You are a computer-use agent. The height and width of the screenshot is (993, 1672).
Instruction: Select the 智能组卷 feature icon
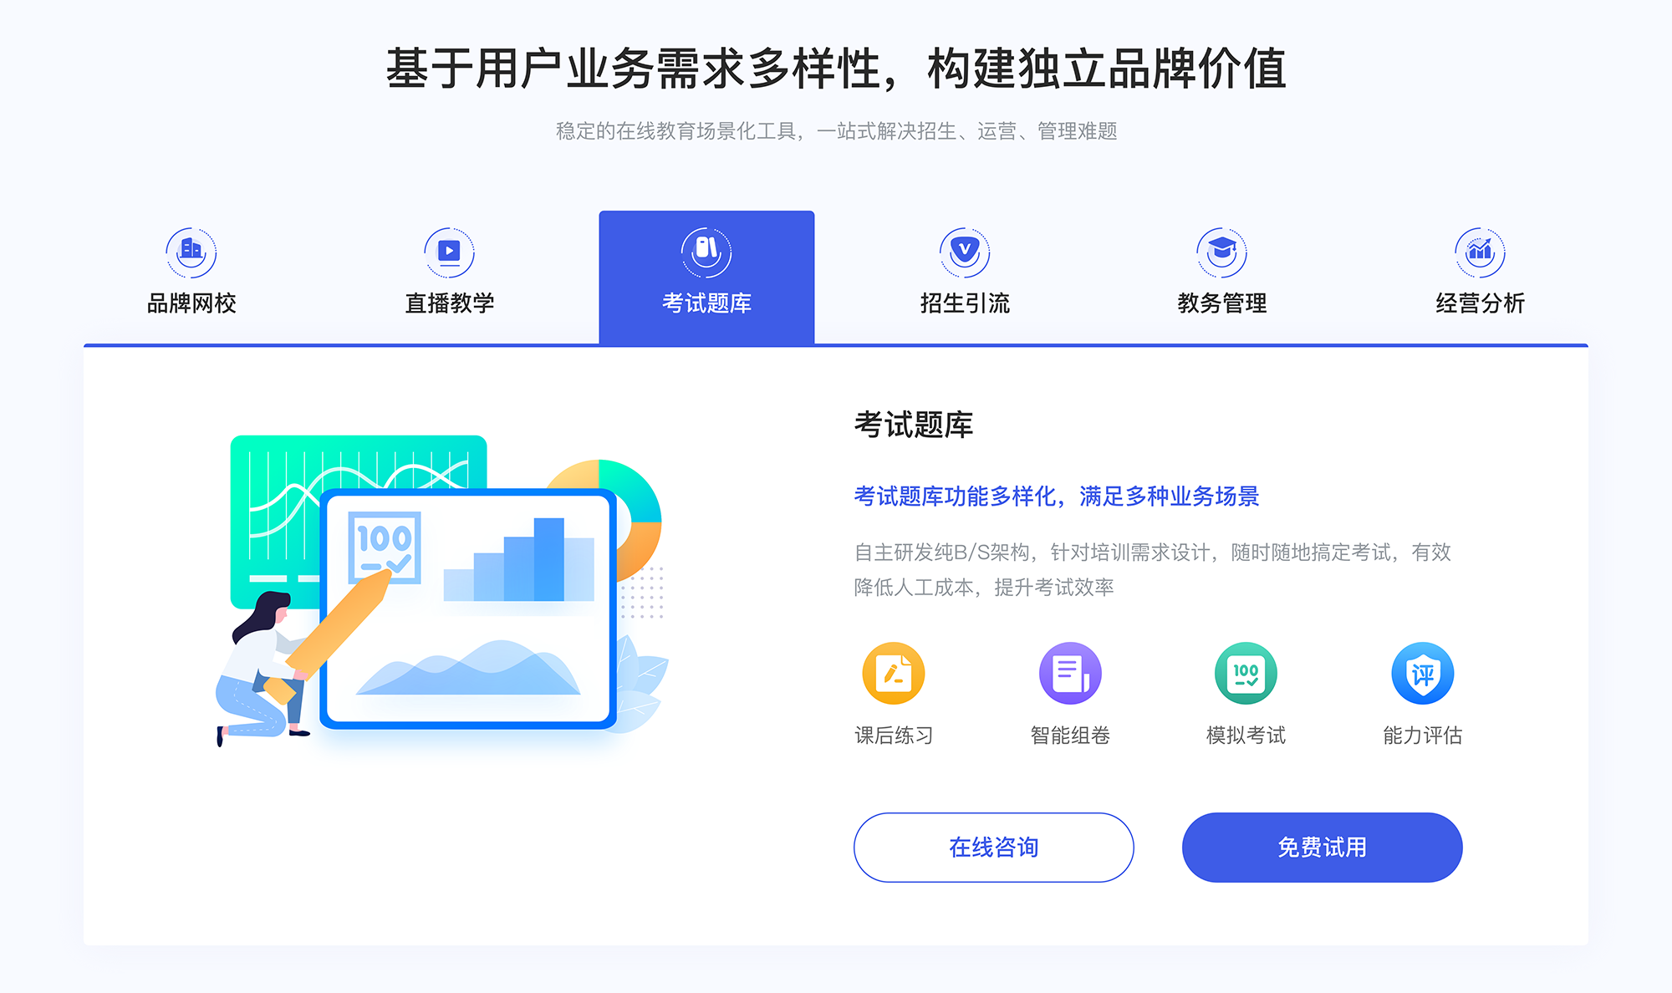[x=1063, y=680]
